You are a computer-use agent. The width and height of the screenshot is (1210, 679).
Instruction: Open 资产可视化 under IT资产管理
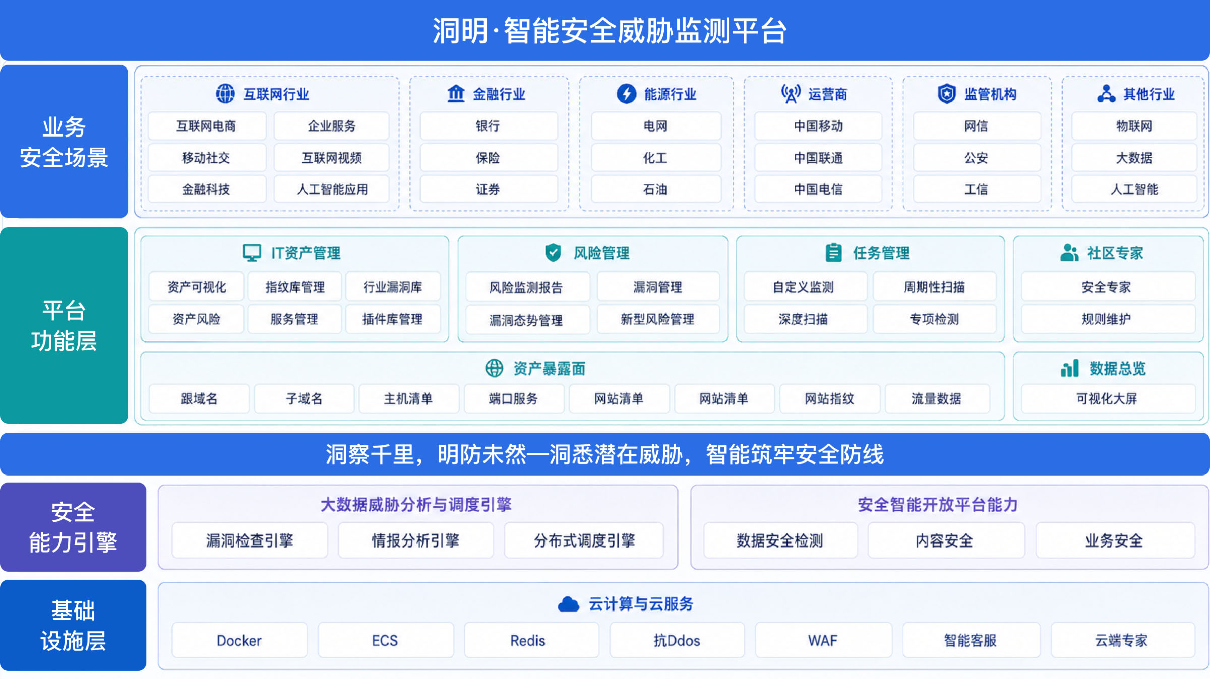point(197,287)
